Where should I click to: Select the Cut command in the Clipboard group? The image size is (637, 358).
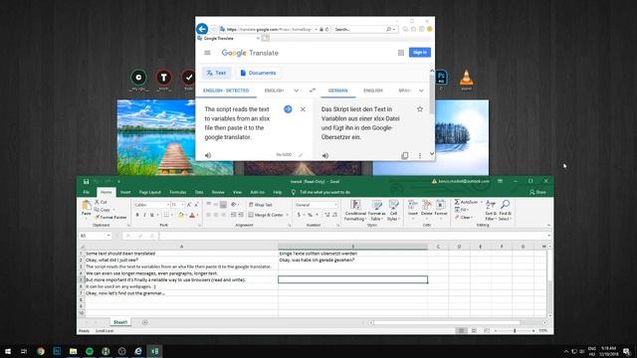101,202
